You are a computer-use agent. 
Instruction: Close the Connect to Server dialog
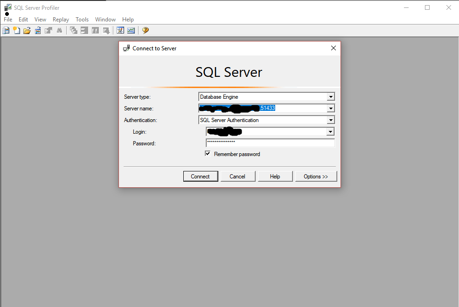coord(334,48)
